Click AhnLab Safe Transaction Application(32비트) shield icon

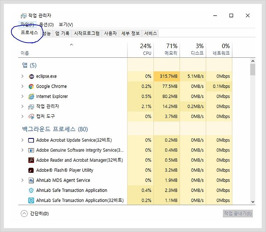click(31, 201)
